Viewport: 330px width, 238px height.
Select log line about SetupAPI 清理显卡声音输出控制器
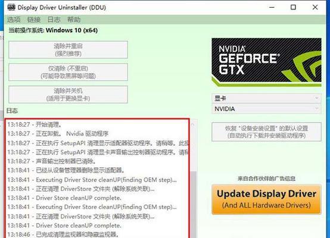98,152
